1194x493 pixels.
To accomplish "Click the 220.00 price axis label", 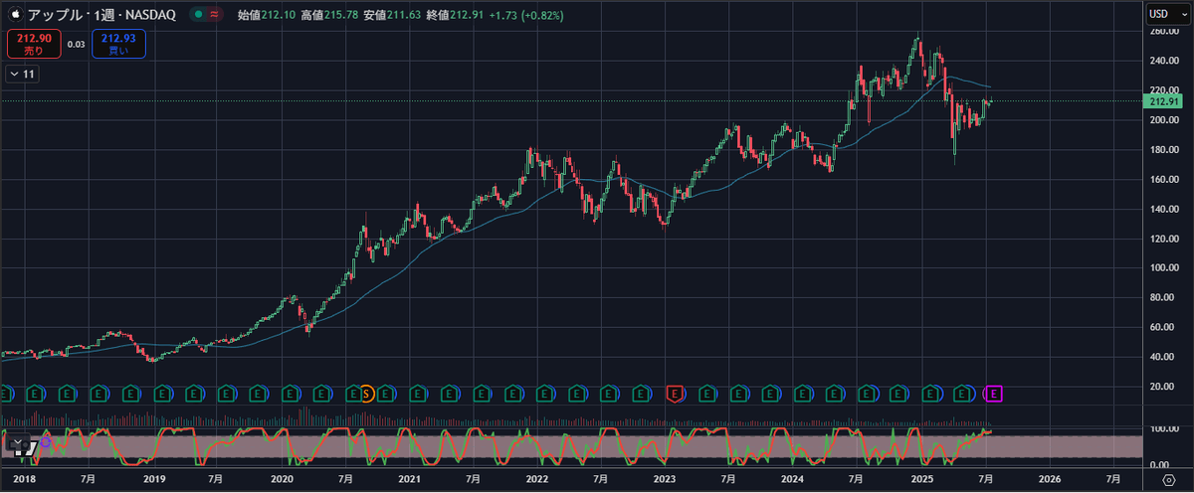I will click(1162, 90).
